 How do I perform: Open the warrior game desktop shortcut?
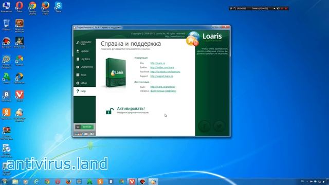pos(20,43)
